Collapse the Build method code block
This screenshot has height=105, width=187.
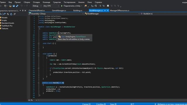click(x=39, y=83)
